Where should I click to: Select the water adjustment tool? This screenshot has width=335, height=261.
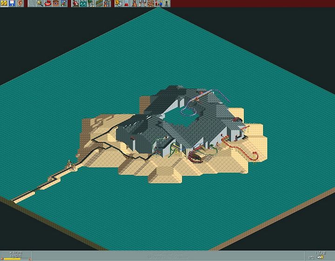(83, 3)
